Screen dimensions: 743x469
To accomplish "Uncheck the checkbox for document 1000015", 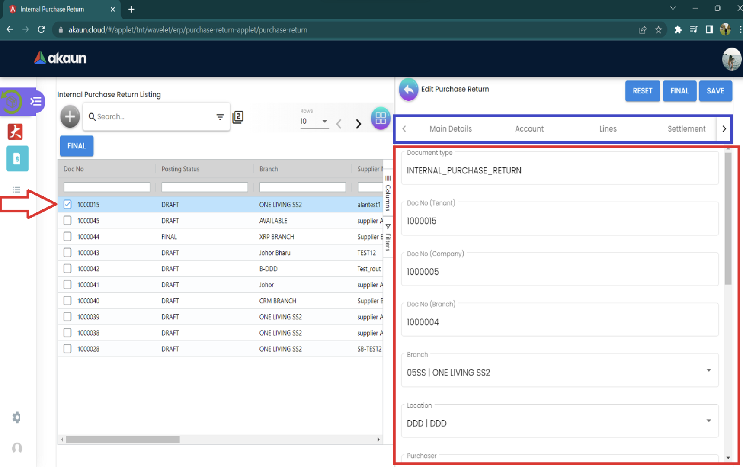I will coord(67,205).
